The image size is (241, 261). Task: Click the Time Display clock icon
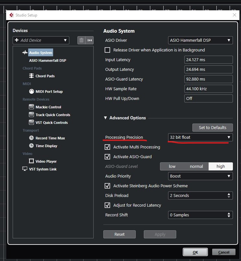(x=31, y=146)
